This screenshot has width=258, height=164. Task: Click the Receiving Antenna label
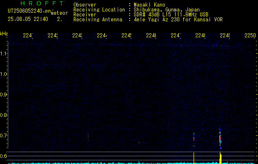click(98, 20)
